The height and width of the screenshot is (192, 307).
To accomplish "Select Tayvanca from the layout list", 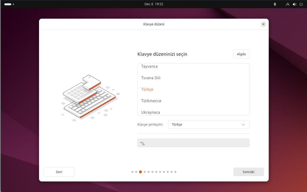I will (x=150, y=67).
